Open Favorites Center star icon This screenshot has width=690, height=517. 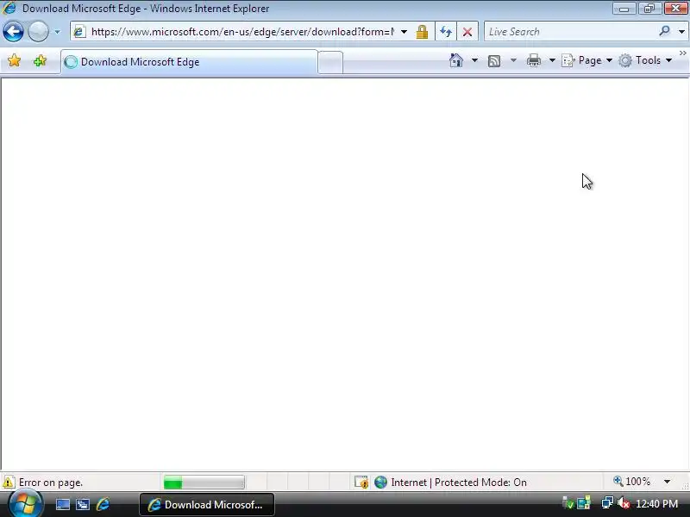[x=14, y=60]
